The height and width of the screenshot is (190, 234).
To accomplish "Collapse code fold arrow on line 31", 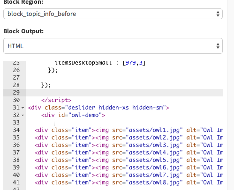I will [23, 108].
